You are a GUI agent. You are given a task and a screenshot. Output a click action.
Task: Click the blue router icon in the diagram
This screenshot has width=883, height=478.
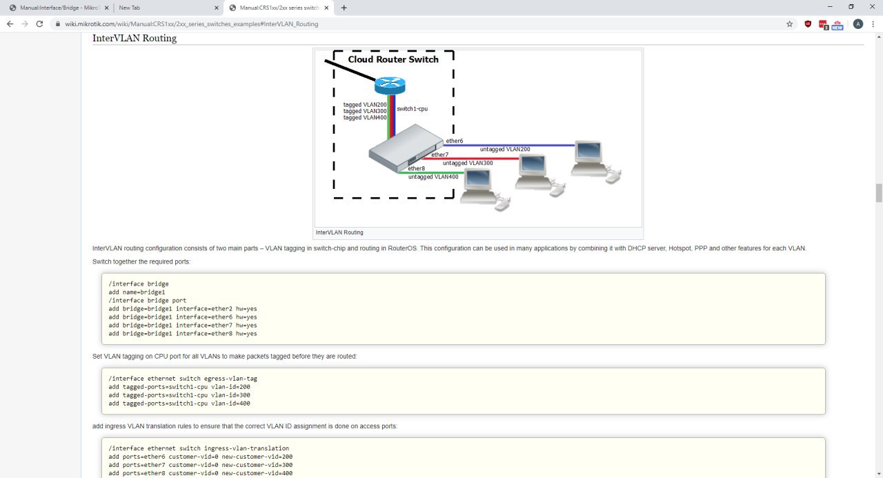click(x=390, y=86)
